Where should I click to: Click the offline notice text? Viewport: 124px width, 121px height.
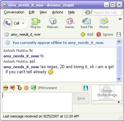58,43
